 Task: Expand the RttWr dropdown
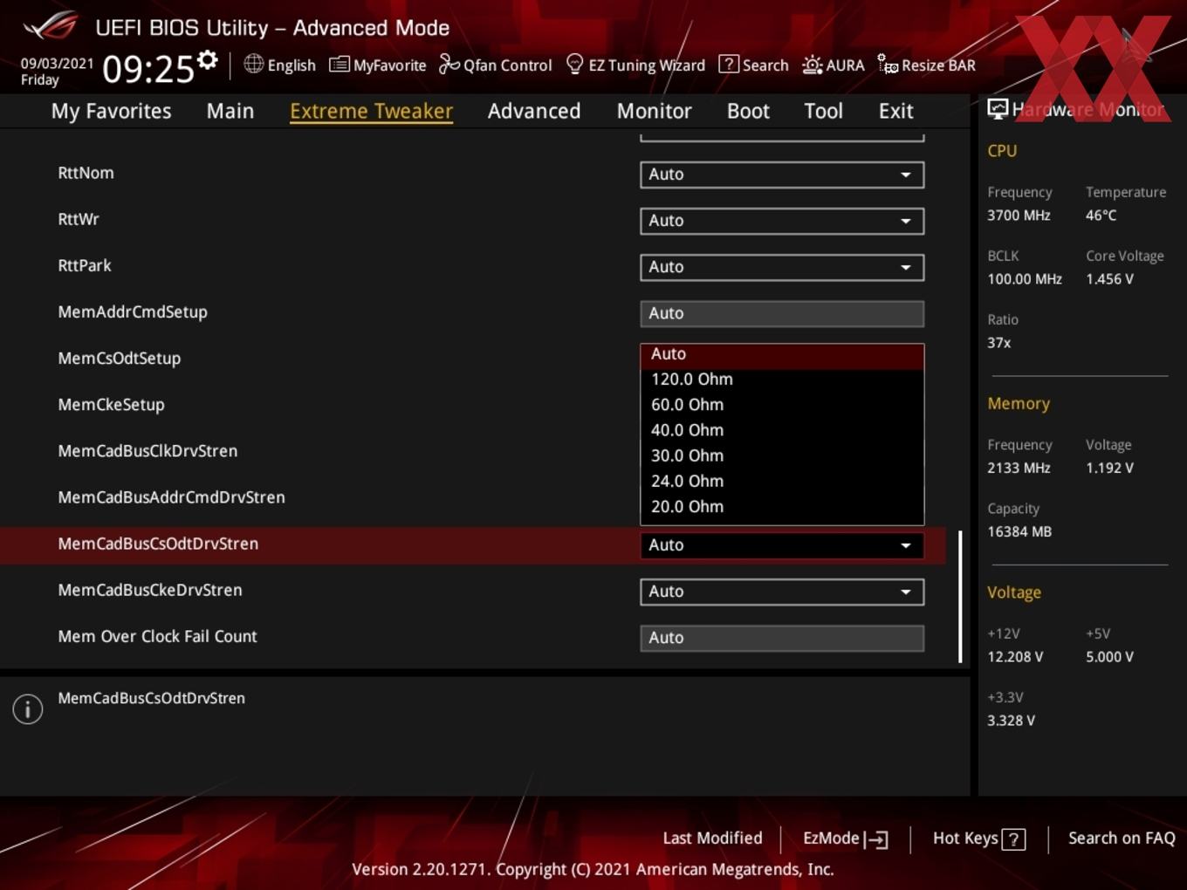[x=782, y=221]
